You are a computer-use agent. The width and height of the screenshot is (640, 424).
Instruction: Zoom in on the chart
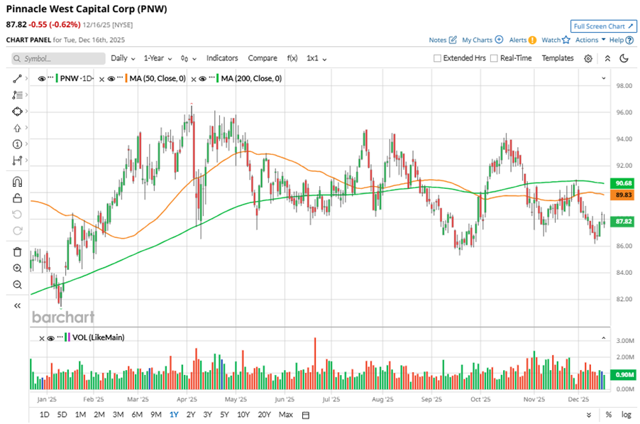(x=17, y=268)
